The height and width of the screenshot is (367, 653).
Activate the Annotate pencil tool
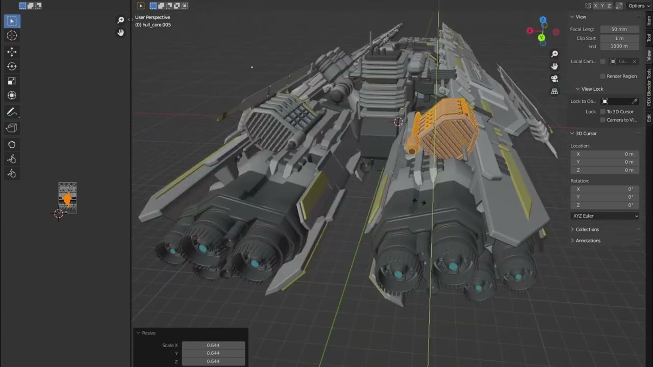[x=12, y=112]
